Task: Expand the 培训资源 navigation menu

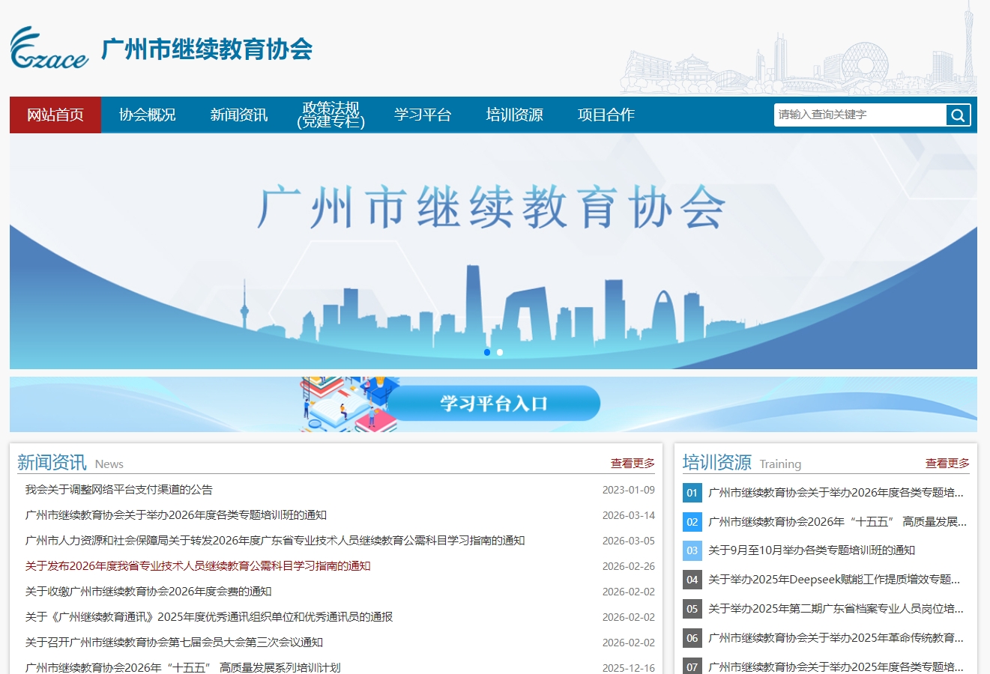Action: [514, 115]
